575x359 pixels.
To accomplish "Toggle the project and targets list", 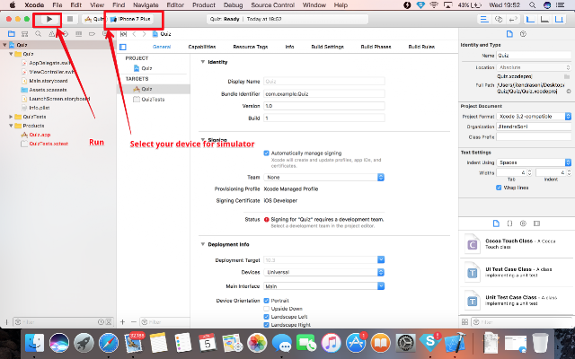I will point(123,47).
